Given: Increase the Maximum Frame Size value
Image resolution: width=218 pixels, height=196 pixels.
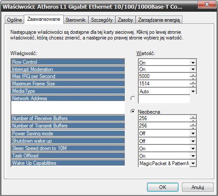Looking at the screenshot, I should (x=193, y=82).
